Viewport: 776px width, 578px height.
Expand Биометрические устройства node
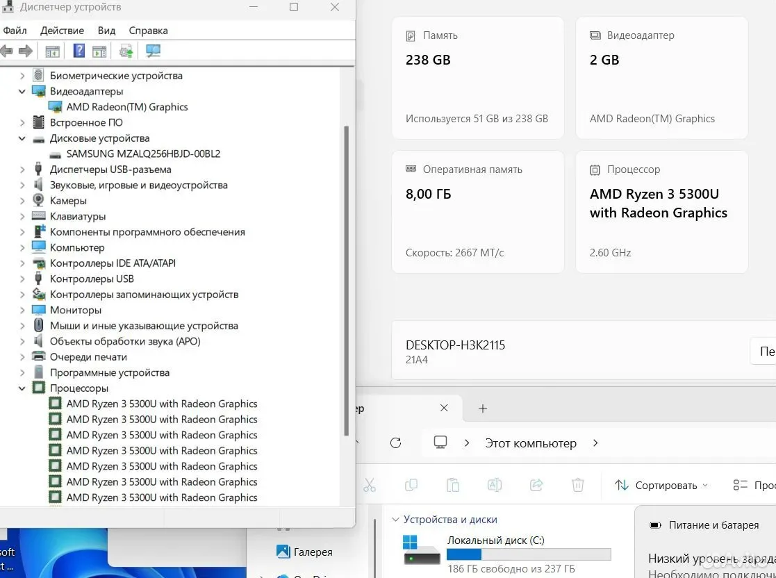(22, 76)
